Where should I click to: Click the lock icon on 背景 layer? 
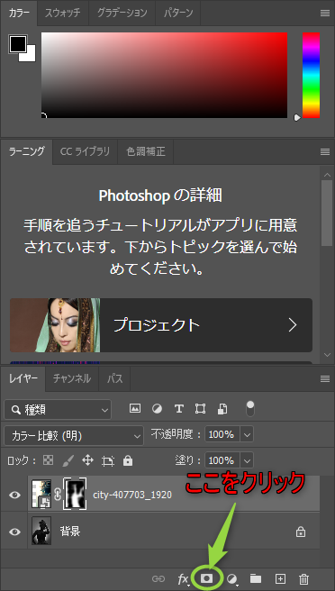coord(301,532)
